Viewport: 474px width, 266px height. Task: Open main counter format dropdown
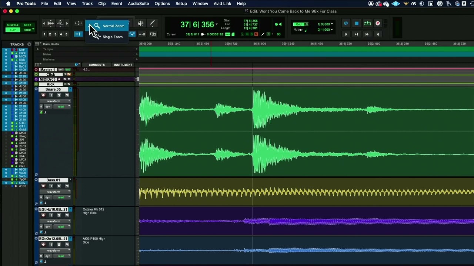pyautogui.click(x=217, y=25)
